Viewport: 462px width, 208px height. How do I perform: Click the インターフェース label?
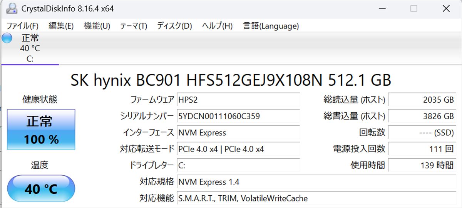click(148, 133)
